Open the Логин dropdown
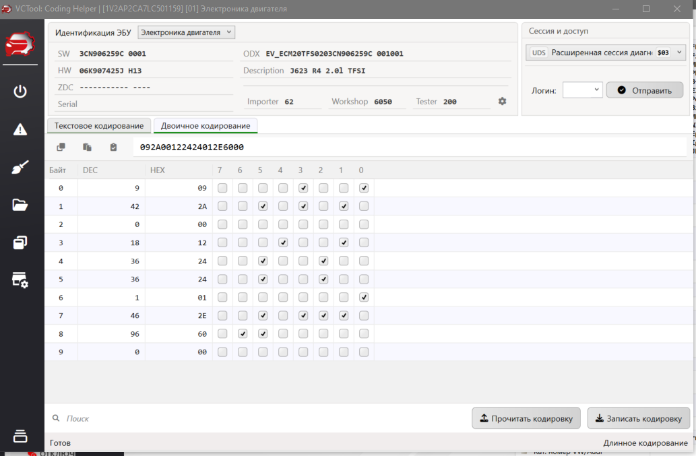Image resolution: width=696 pixels, height=456 pixels. [x=582, y=90]
